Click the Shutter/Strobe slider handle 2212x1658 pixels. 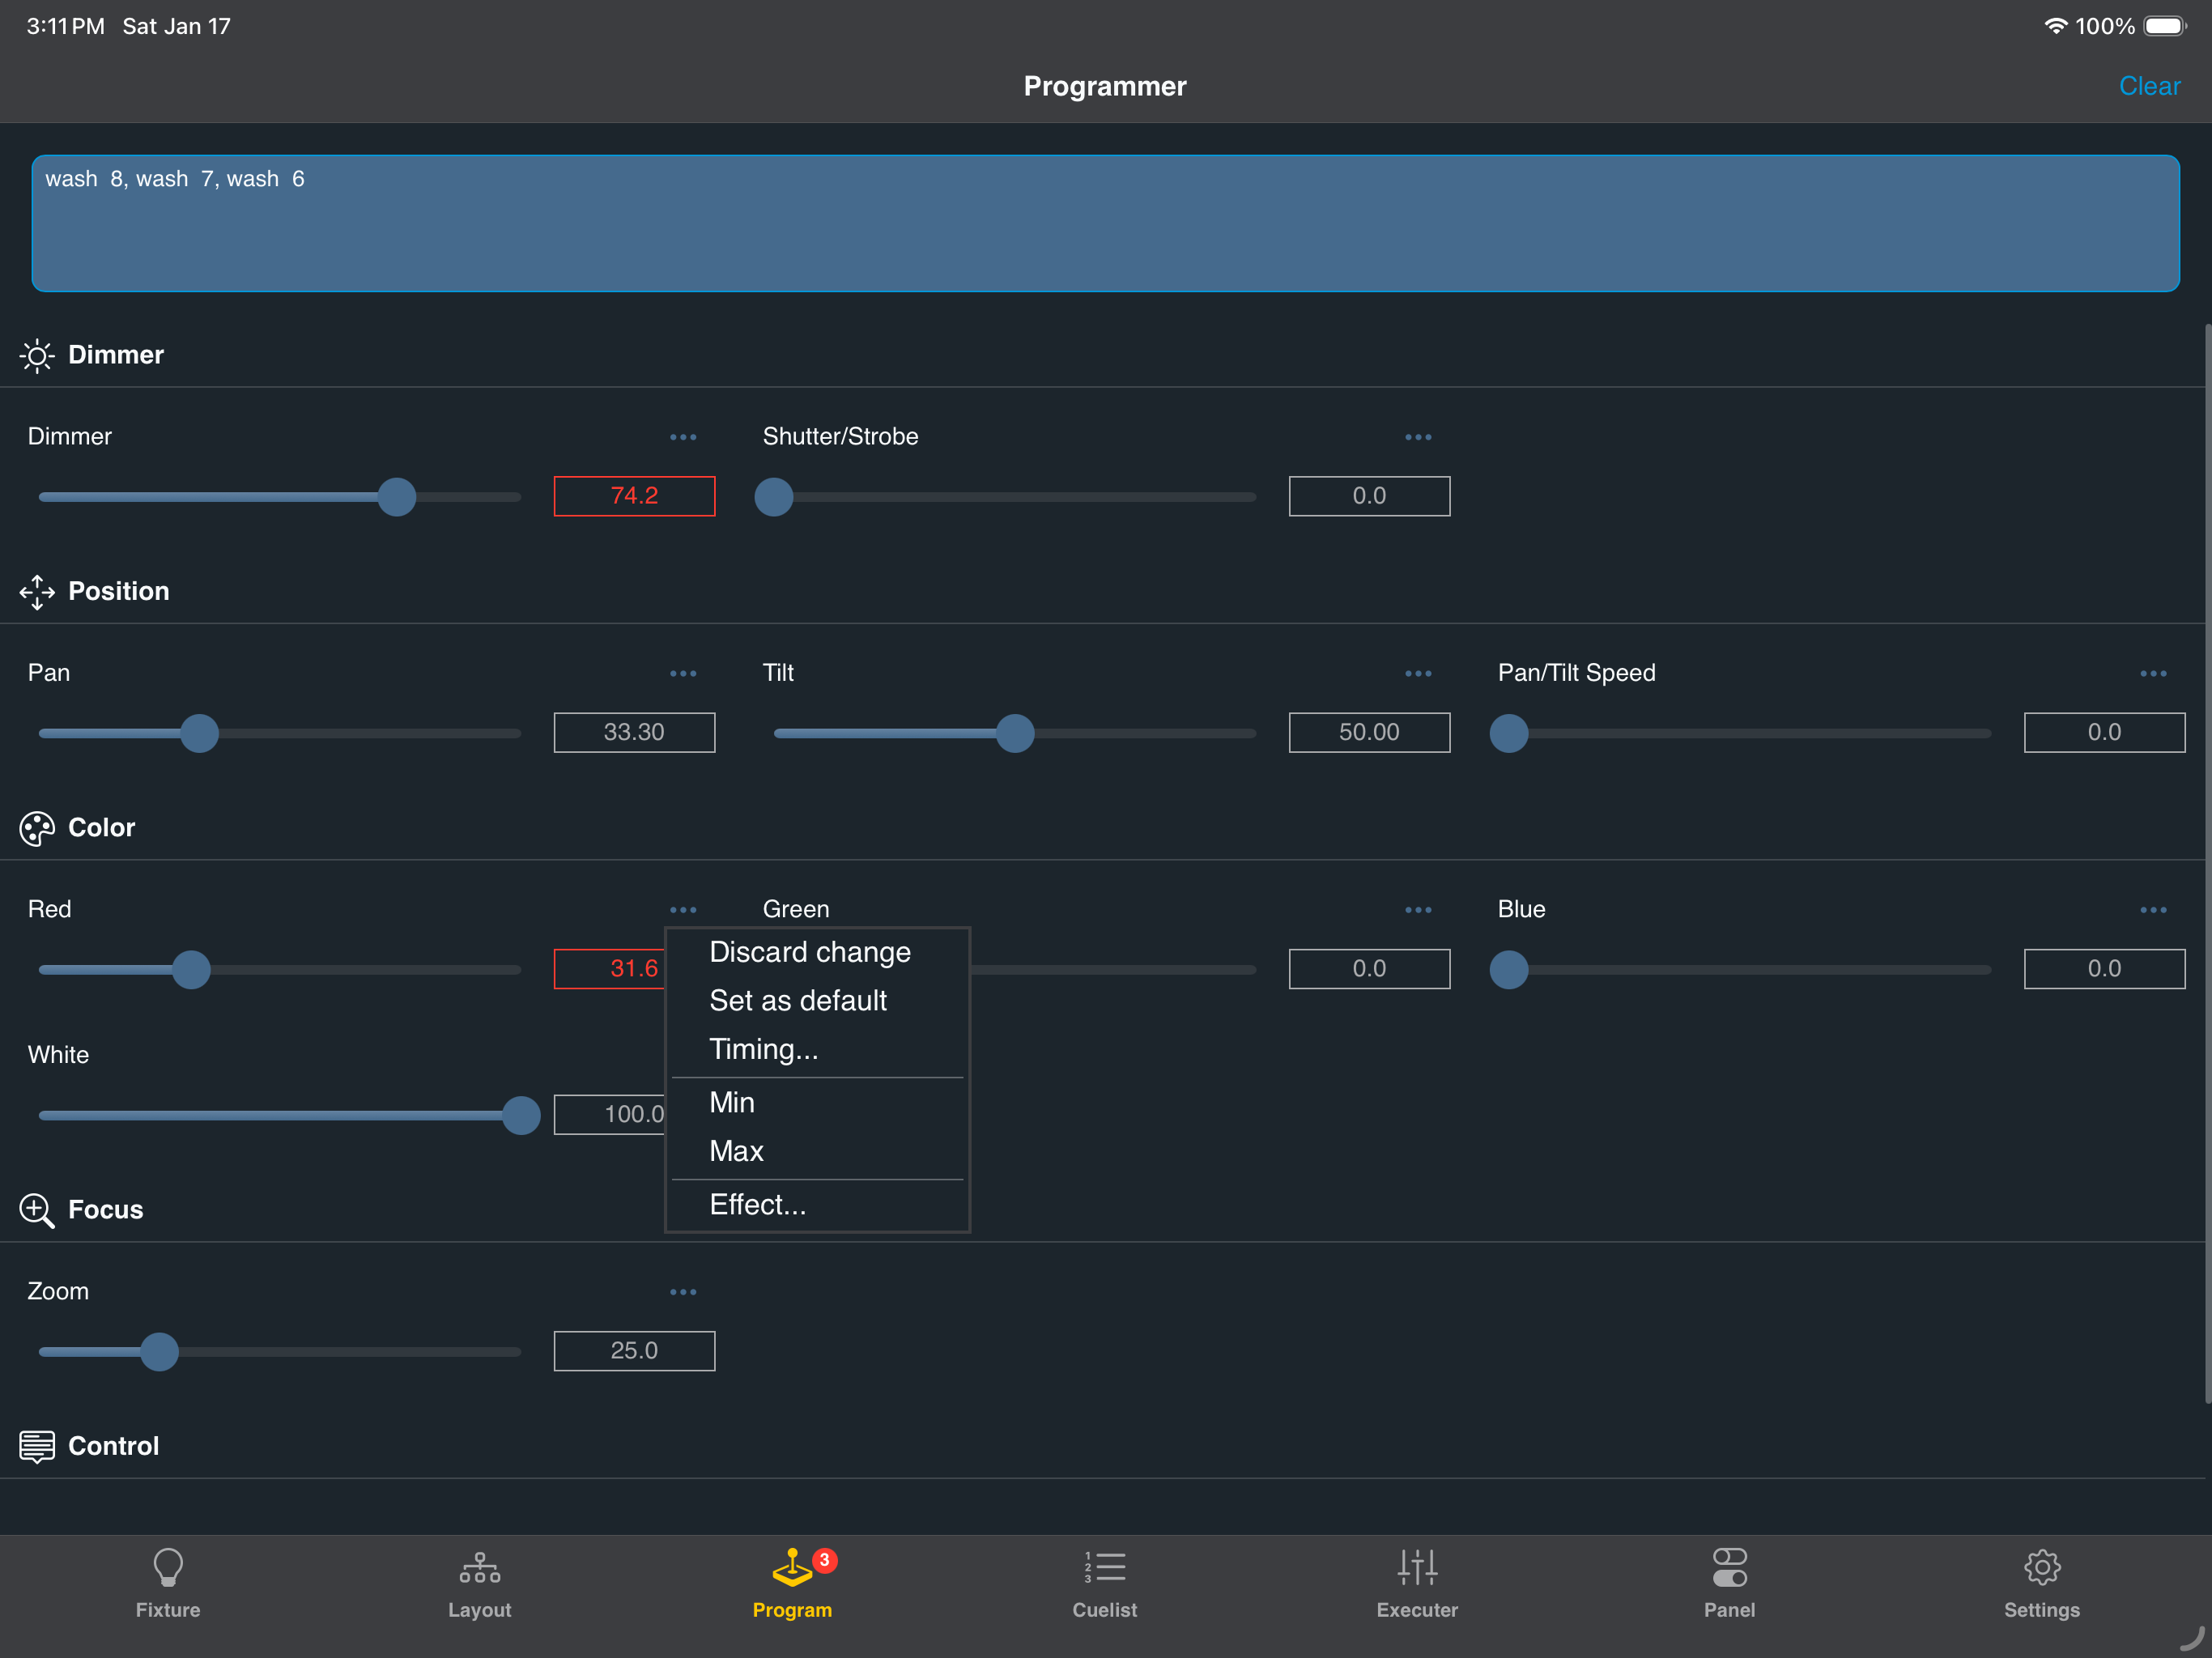[x=774, y=497]
